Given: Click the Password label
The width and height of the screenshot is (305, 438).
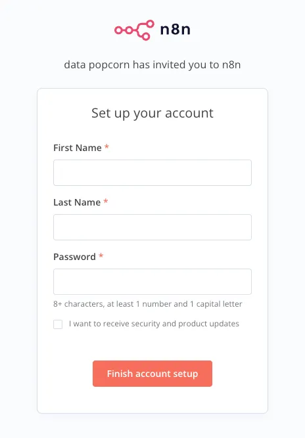Looking at the screenshot, I should [74, 257].
